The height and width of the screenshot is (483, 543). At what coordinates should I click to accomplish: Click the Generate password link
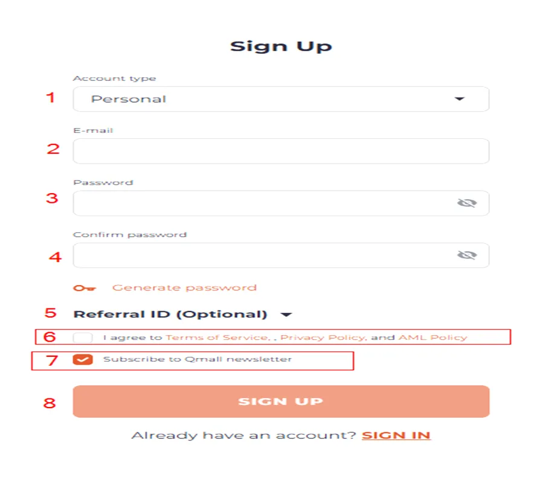point(184,288)
